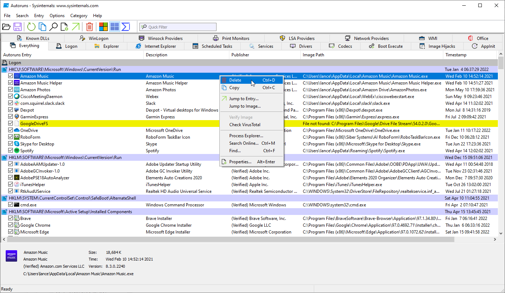Disable the GoogleDriveFS entry checkbox

(x=10, y=124)
